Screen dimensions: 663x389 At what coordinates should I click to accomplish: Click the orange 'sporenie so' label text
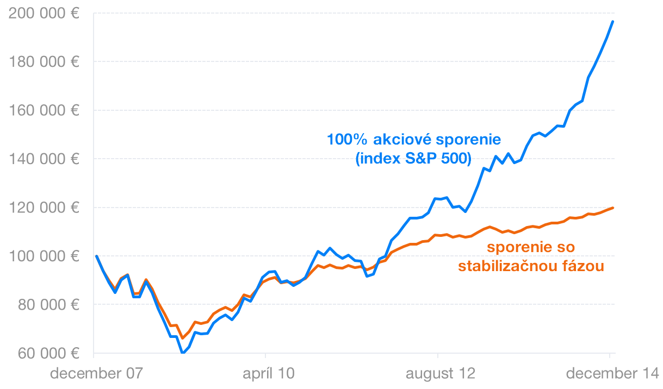[x=531, y=247]
